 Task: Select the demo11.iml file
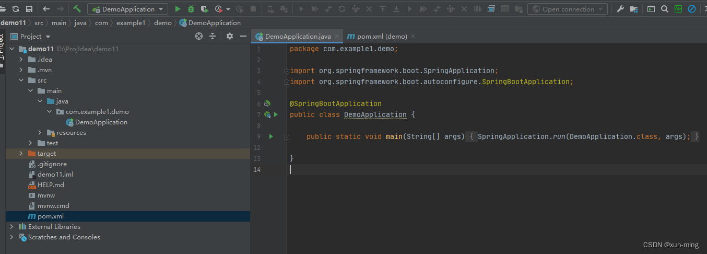click(55, 175)
